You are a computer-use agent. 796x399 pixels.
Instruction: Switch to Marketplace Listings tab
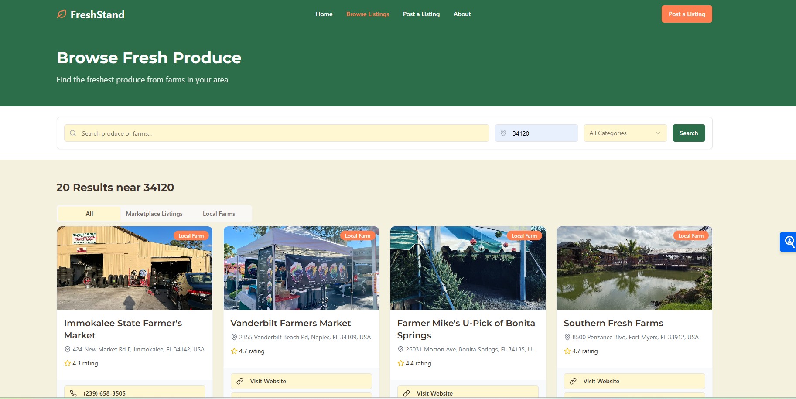[x=154, y=214]
